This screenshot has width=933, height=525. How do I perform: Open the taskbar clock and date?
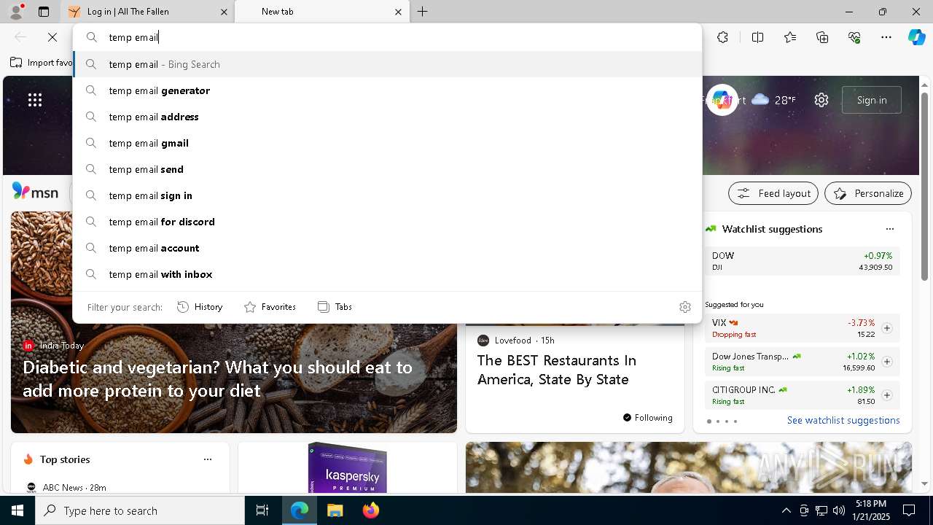tap(870, 510)
